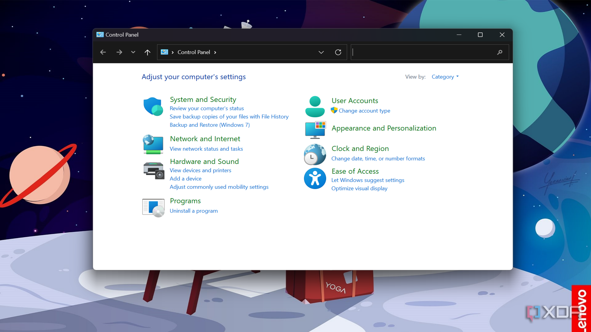Click the Control Panel search field
This screenshot has width=591, height=332.
[424, 52]
